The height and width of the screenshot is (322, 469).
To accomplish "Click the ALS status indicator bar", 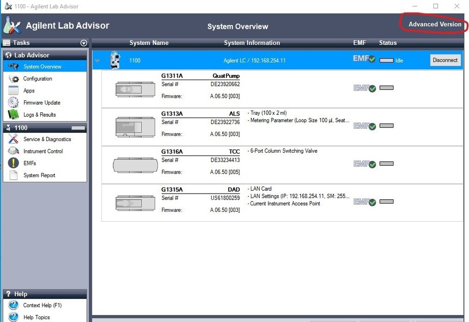I will 386,126.
